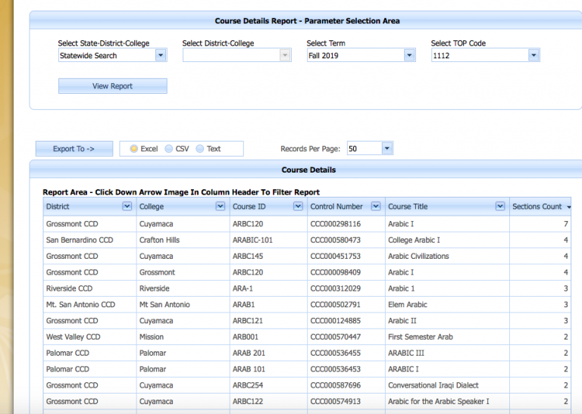Click the Arabic Civilizations course title
This screenshot has height=414, width=582.
coord(418,256)
